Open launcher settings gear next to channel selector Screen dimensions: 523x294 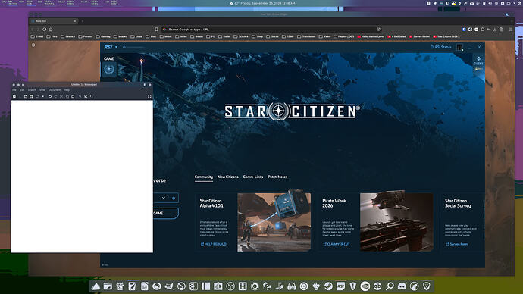point(174,198)
